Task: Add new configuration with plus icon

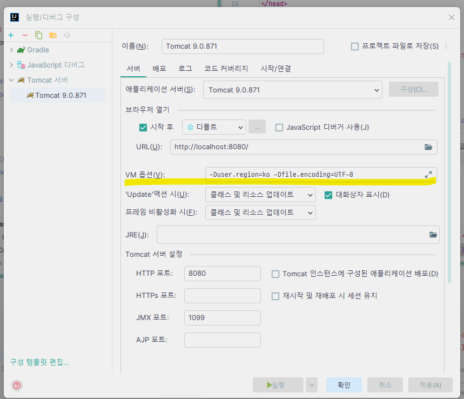Action: click(11, 35)
